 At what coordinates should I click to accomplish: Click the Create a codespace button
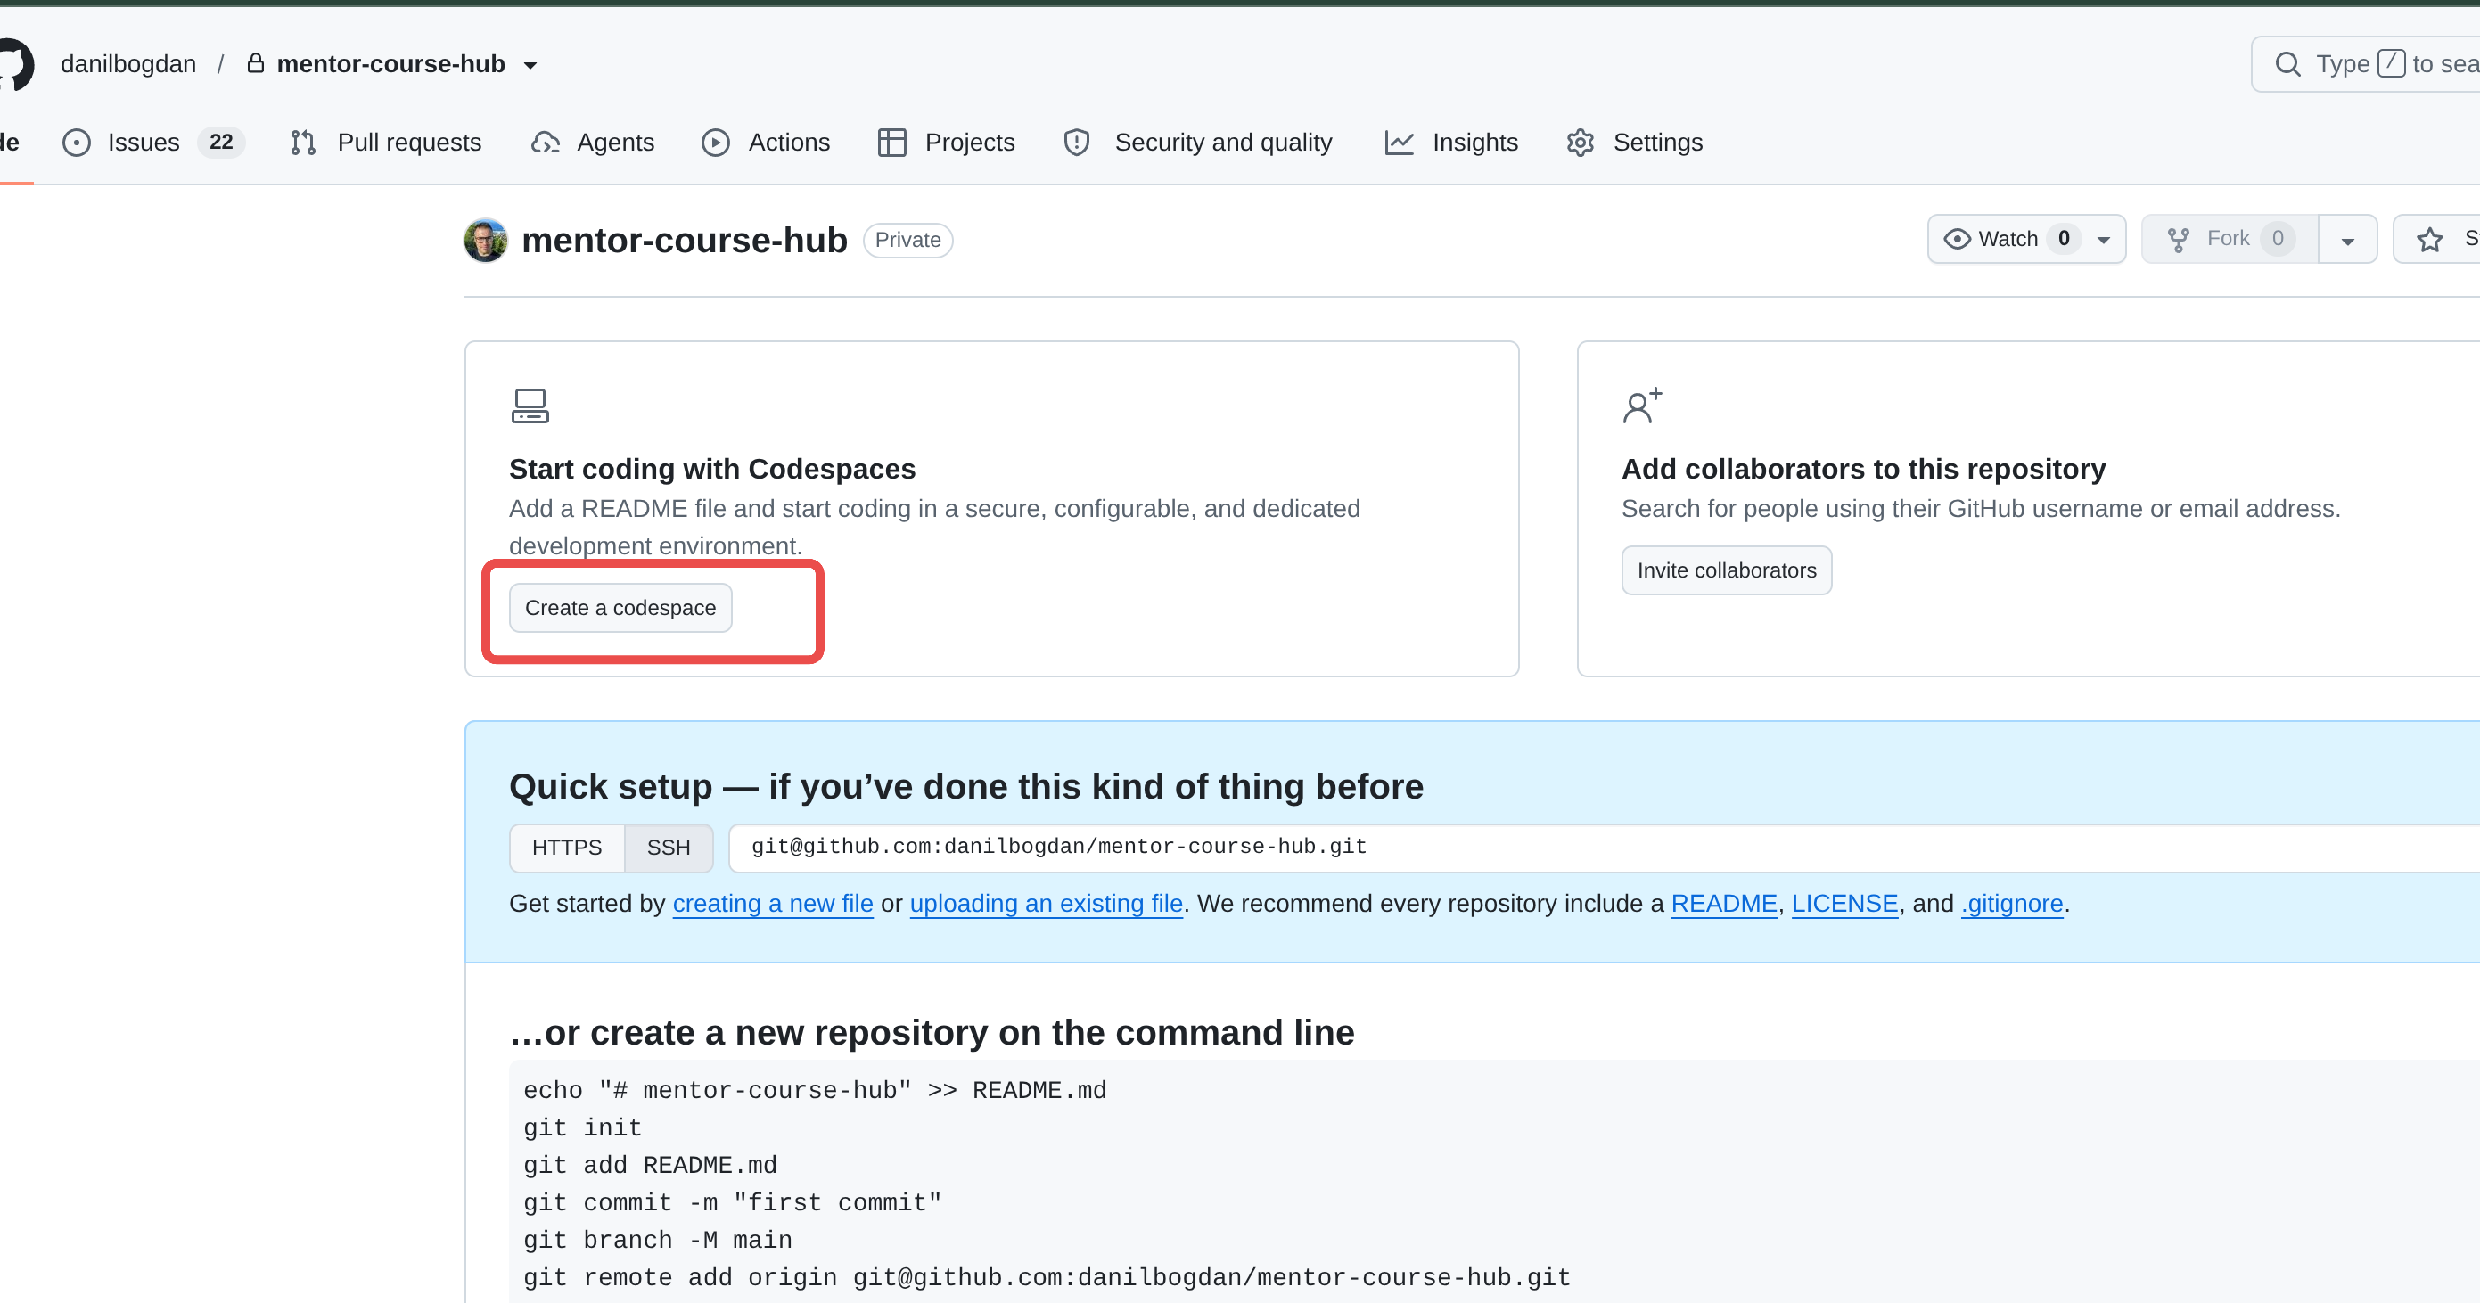[620, 608]
